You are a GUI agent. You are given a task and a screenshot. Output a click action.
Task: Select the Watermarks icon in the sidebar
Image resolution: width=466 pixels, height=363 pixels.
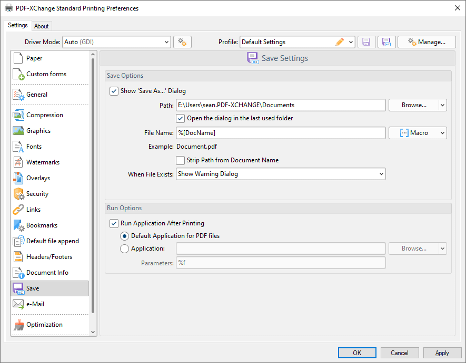pyautogui.click(x=18, y=162)
